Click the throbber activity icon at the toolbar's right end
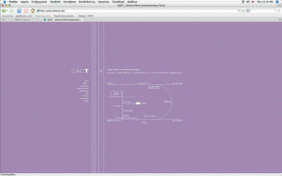Screen dimensions: 282x176 pyautogui.click(x=279, y=11)
